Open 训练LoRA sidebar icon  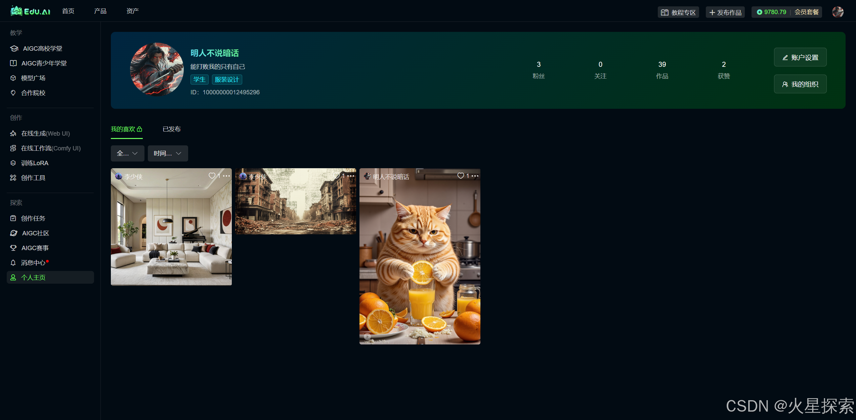tap(13, 163)
